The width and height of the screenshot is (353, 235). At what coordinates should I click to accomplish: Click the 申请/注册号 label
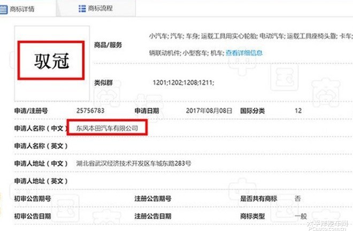[31, 111]
